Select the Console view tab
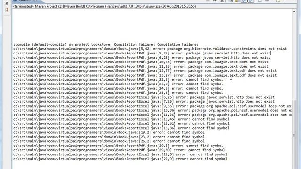The width and height of the screenshot is (301, 169). (x=24, y=1)
